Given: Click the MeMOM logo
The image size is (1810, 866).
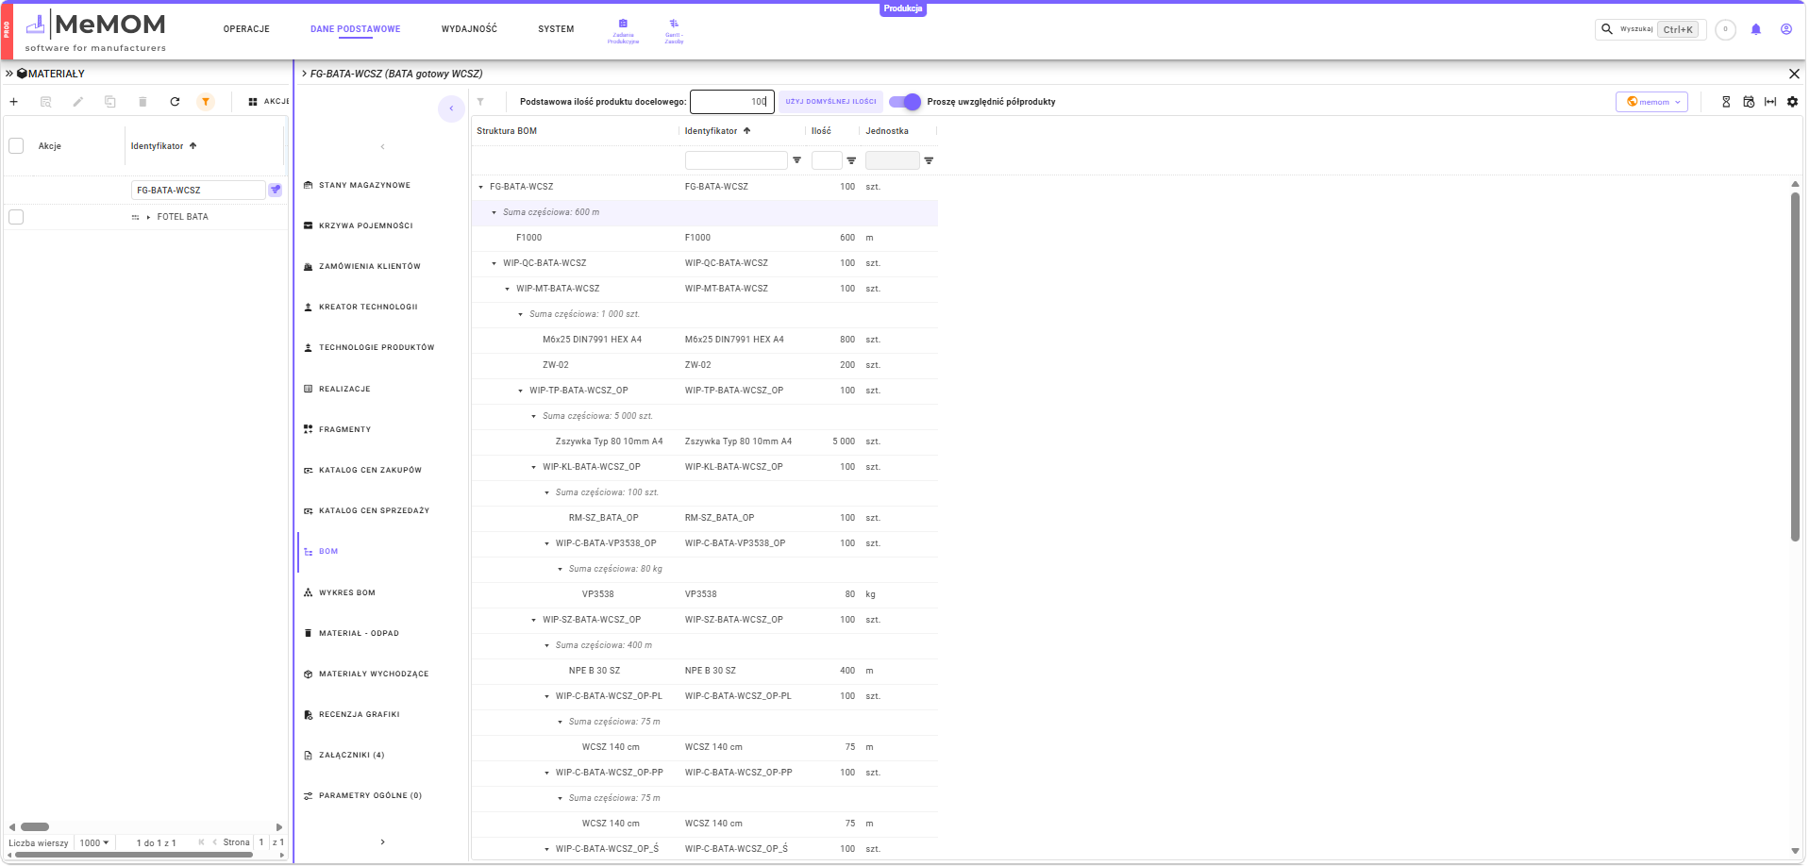Looking at the screenshot, I should click(95, 31).
